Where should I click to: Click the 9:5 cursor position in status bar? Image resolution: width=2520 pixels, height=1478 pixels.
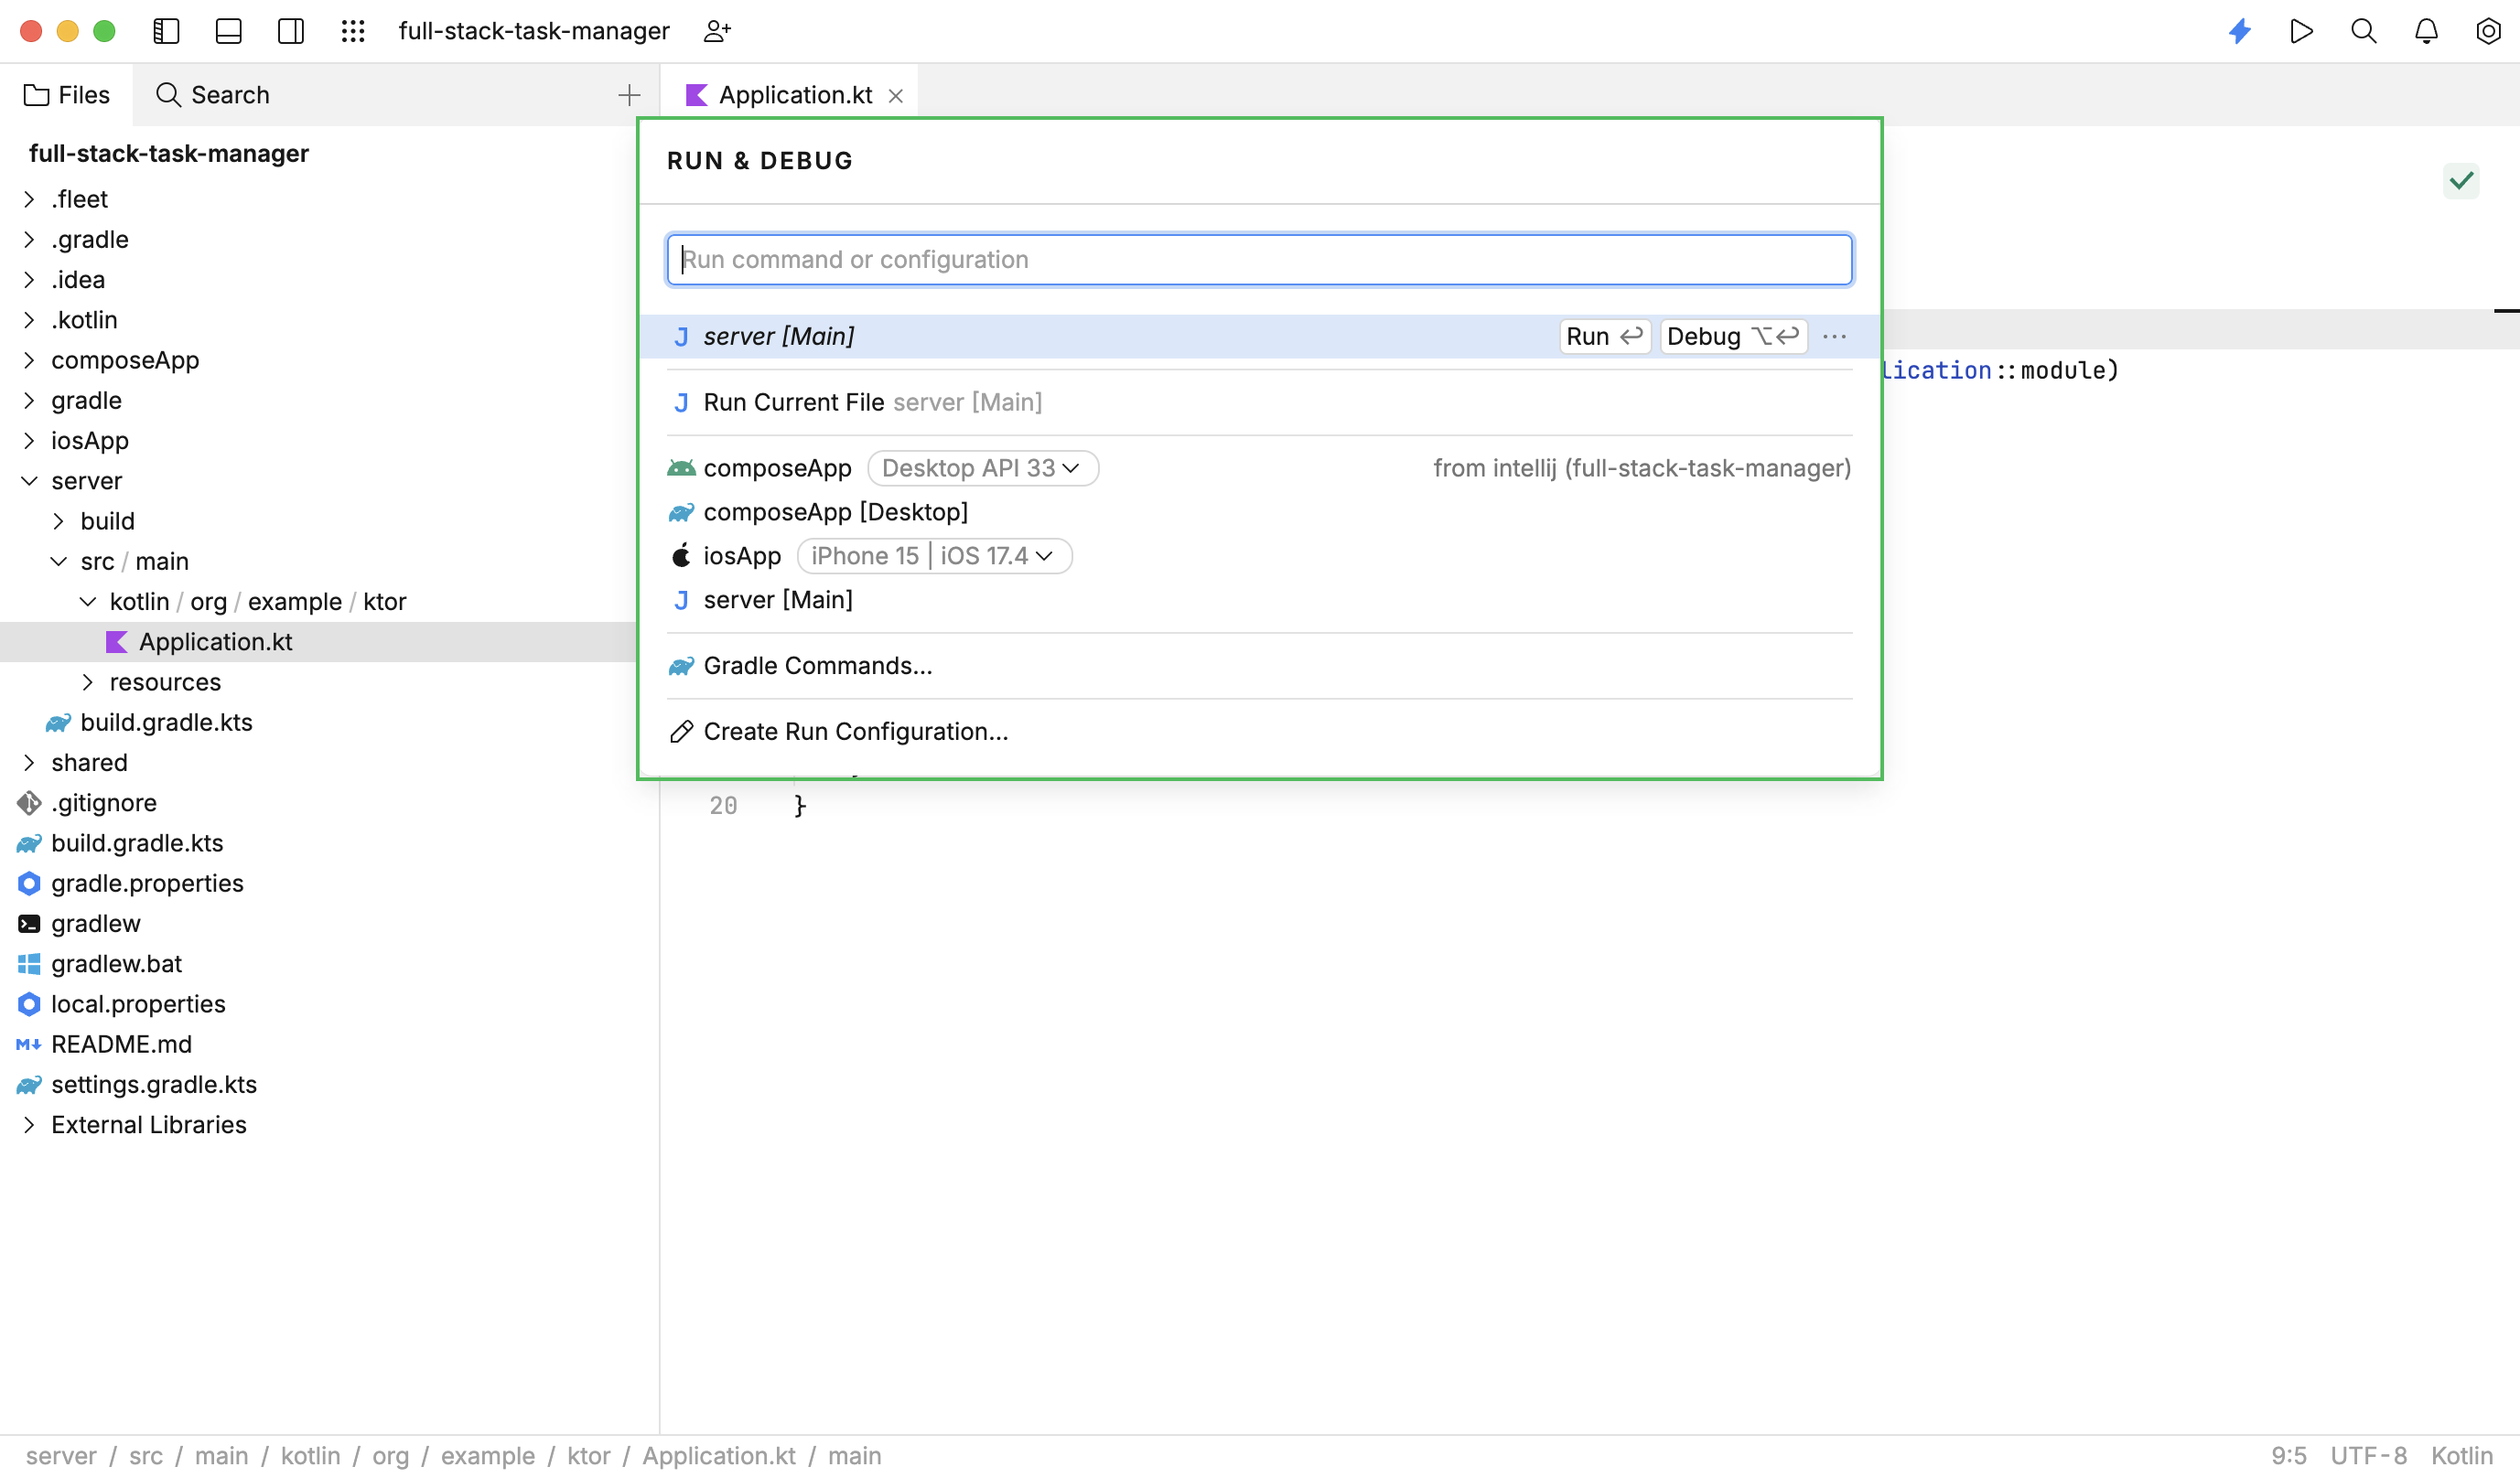pyautogui.click(x=2288, y=1456)
